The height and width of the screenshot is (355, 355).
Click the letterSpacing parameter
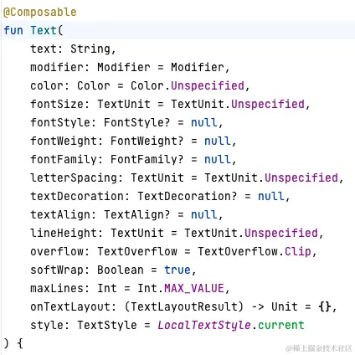tap(74, 177)
